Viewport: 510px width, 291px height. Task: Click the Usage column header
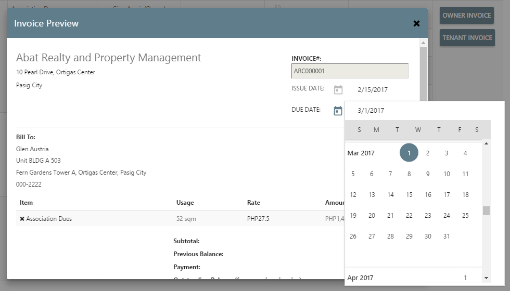pos(185,203)
